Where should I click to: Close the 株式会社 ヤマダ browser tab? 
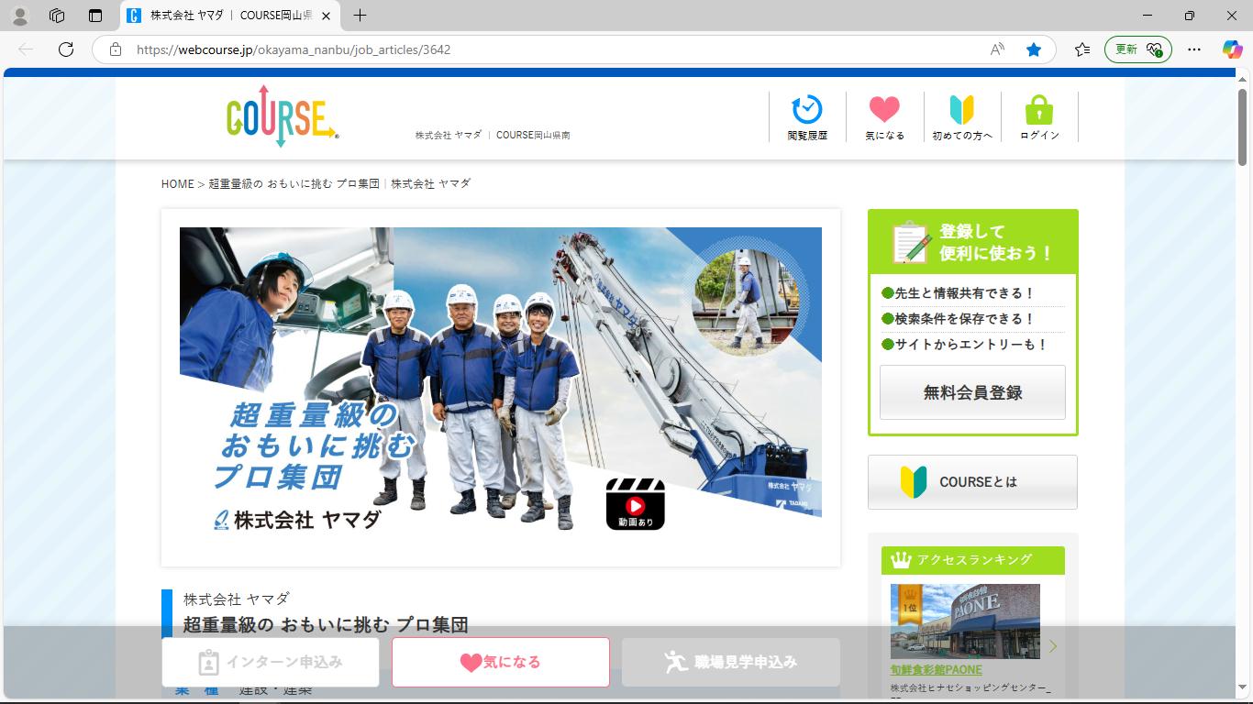coord(327,16)
